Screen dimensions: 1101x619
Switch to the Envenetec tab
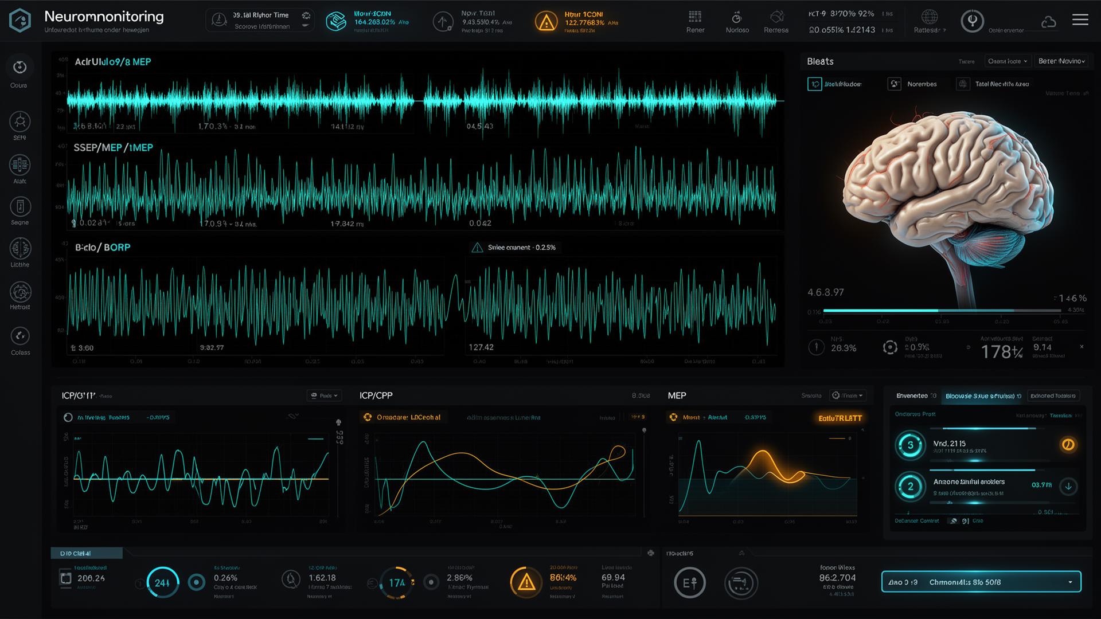pyautogui.click(x=916, y=396)
